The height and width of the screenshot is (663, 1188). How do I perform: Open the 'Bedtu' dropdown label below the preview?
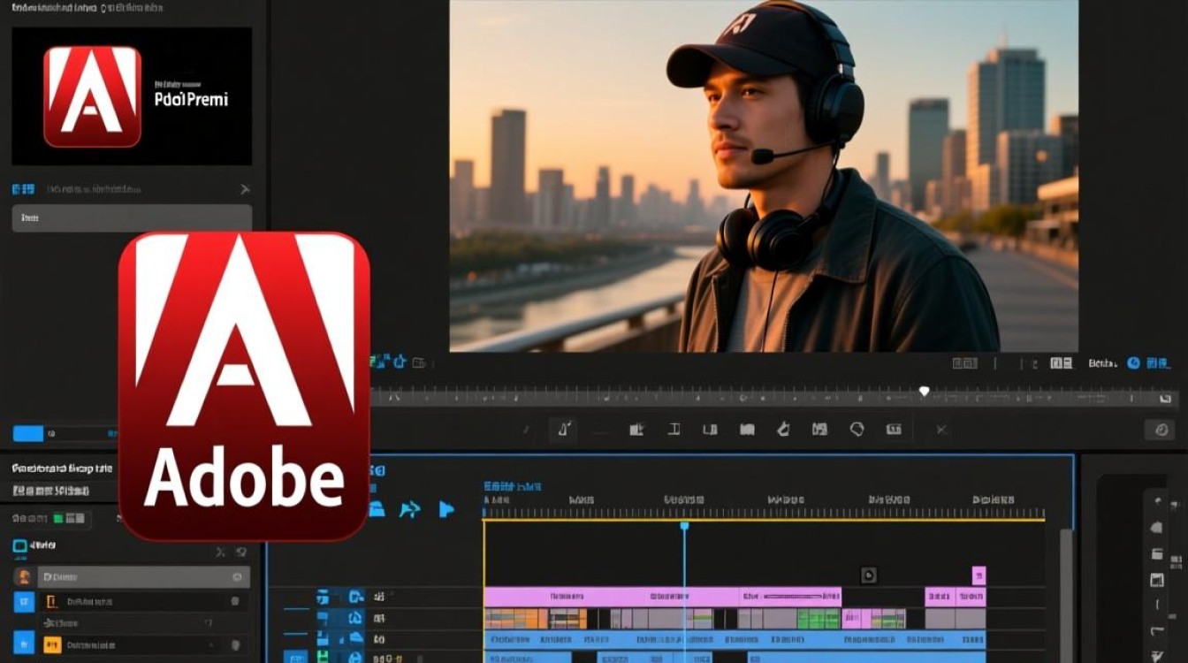pos(1104,363)
